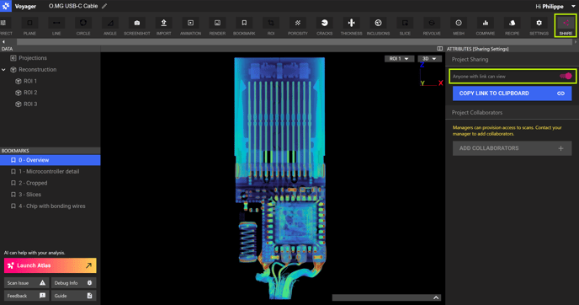This screenshot has height=305, width=579.
Task: Launch Atlas AI assistant
Action: tap(50, 265)
